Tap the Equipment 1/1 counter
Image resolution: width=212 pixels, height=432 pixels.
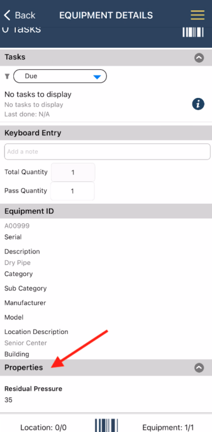tap(168, 427)
